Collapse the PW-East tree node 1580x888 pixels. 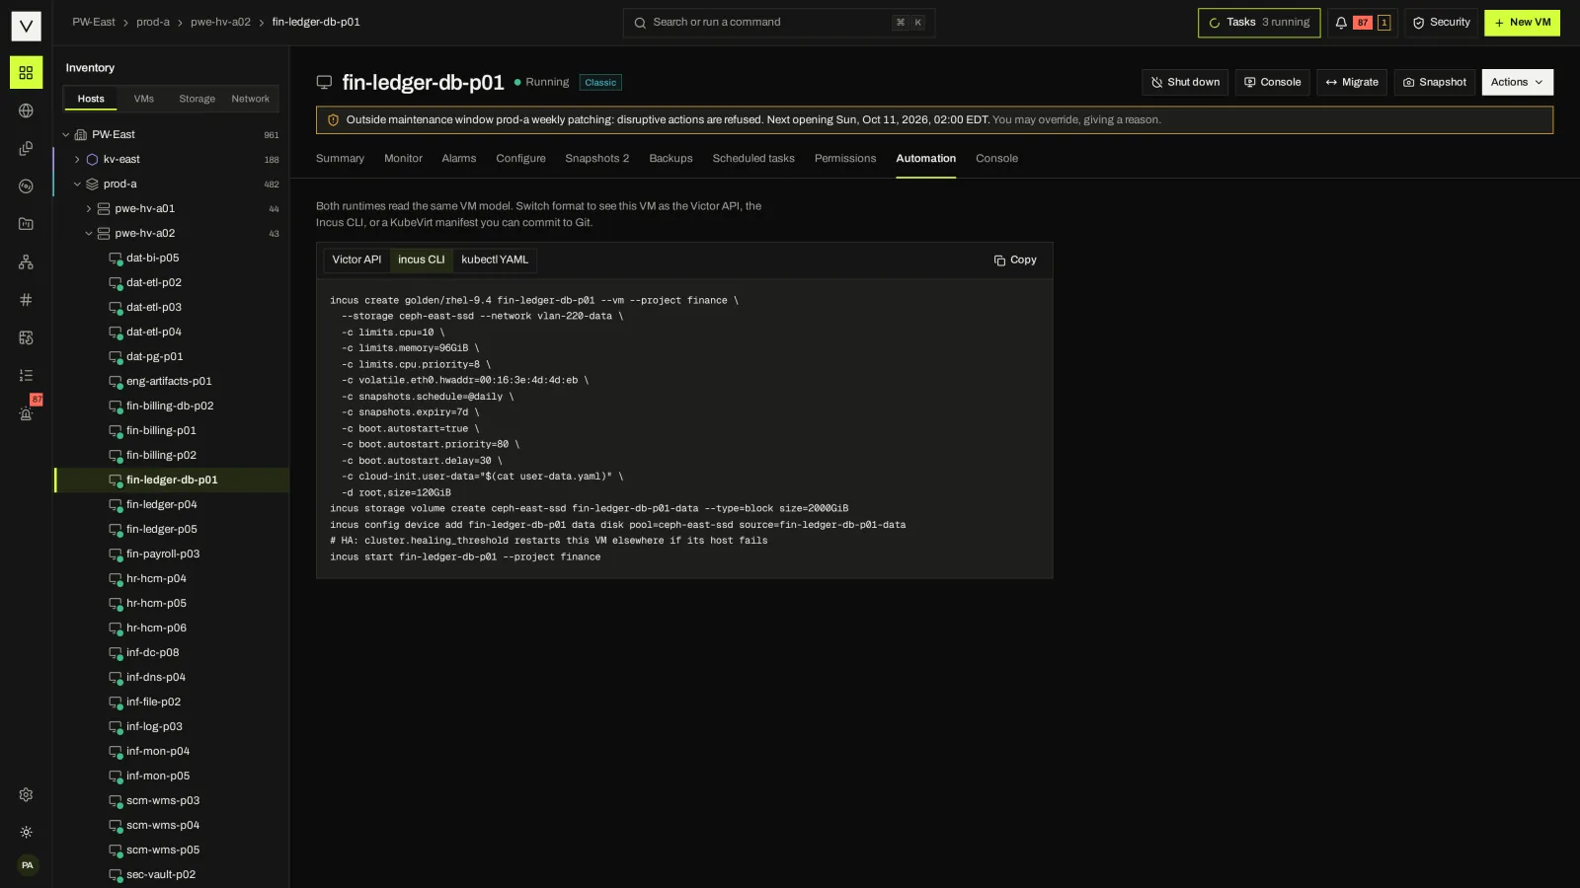(x=66, y=135)
